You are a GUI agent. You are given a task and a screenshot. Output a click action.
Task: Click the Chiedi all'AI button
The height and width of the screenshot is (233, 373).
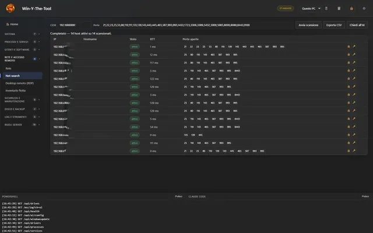coord(357,25)
